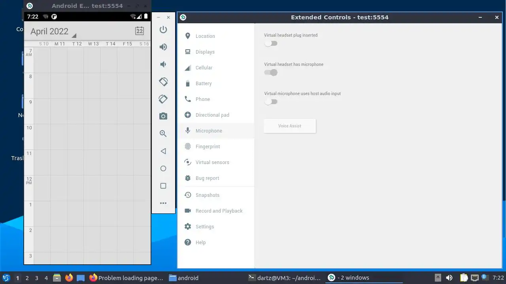Click the taskbar clock showing 7:22
This screenshot has height=284, width=506.
(498, 278)
